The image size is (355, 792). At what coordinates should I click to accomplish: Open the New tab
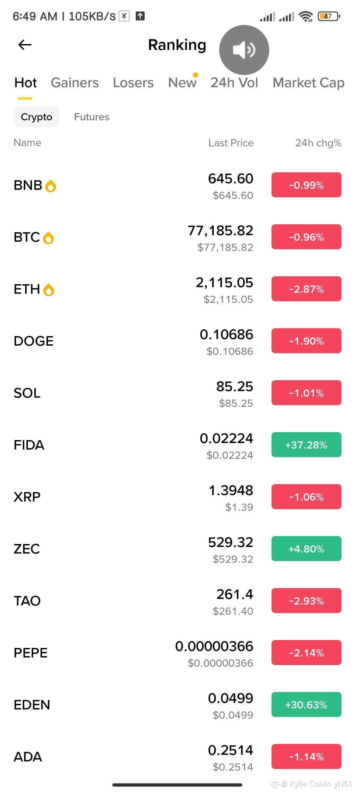tap(182, 83)
